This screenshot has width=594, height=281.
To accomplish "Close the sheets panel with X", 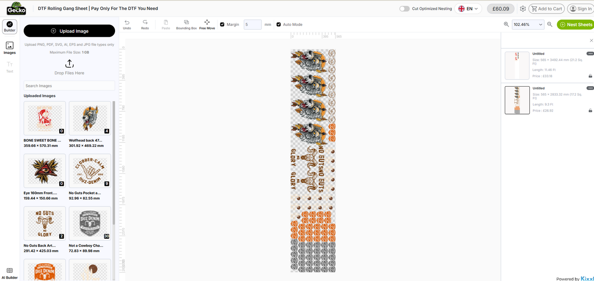I will (x=592, y=40).
